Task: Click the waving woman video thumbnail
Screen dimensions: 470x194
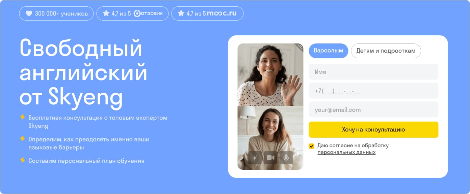Action: [x=270, y=75]
